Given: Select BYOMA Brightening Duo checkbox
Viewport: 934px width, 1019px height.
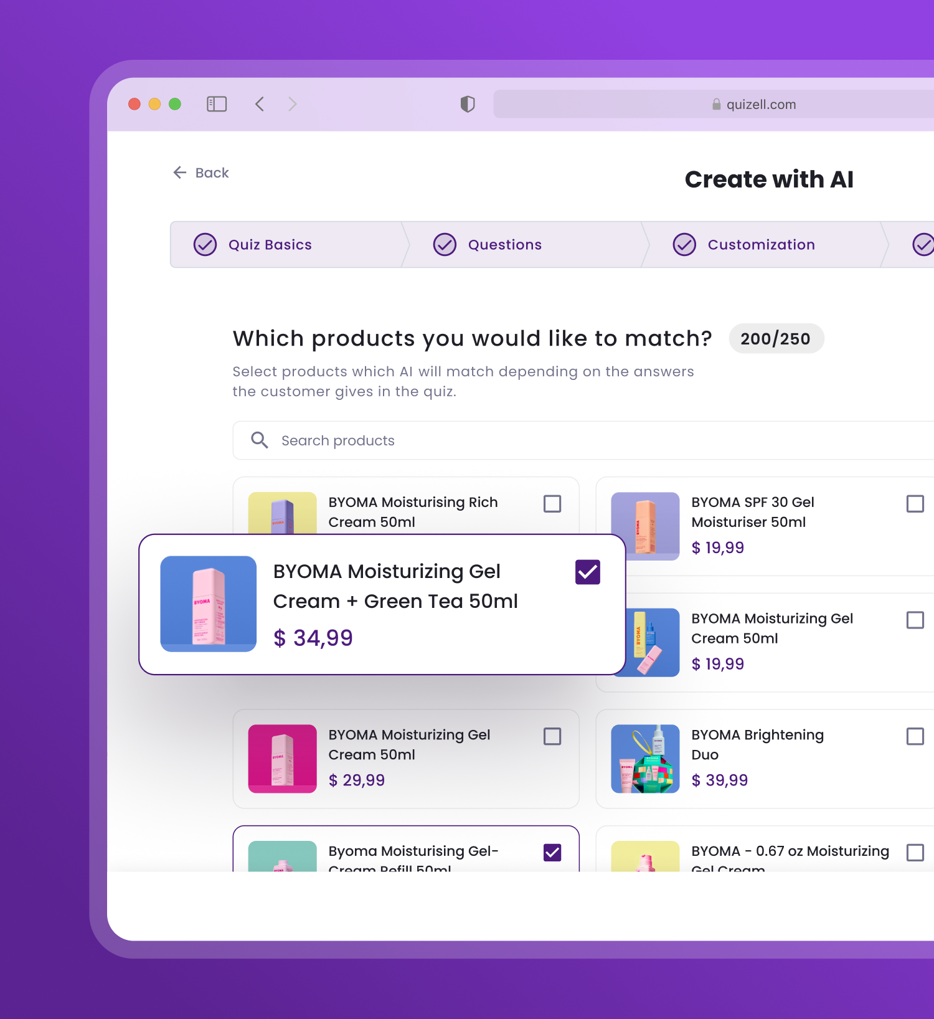Looking at the screenshot, I should point(915,736).
